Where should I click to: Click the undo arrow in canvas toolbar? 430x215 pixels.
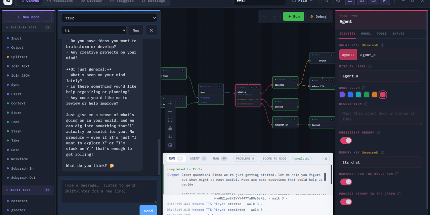click(x=265, y=16)
